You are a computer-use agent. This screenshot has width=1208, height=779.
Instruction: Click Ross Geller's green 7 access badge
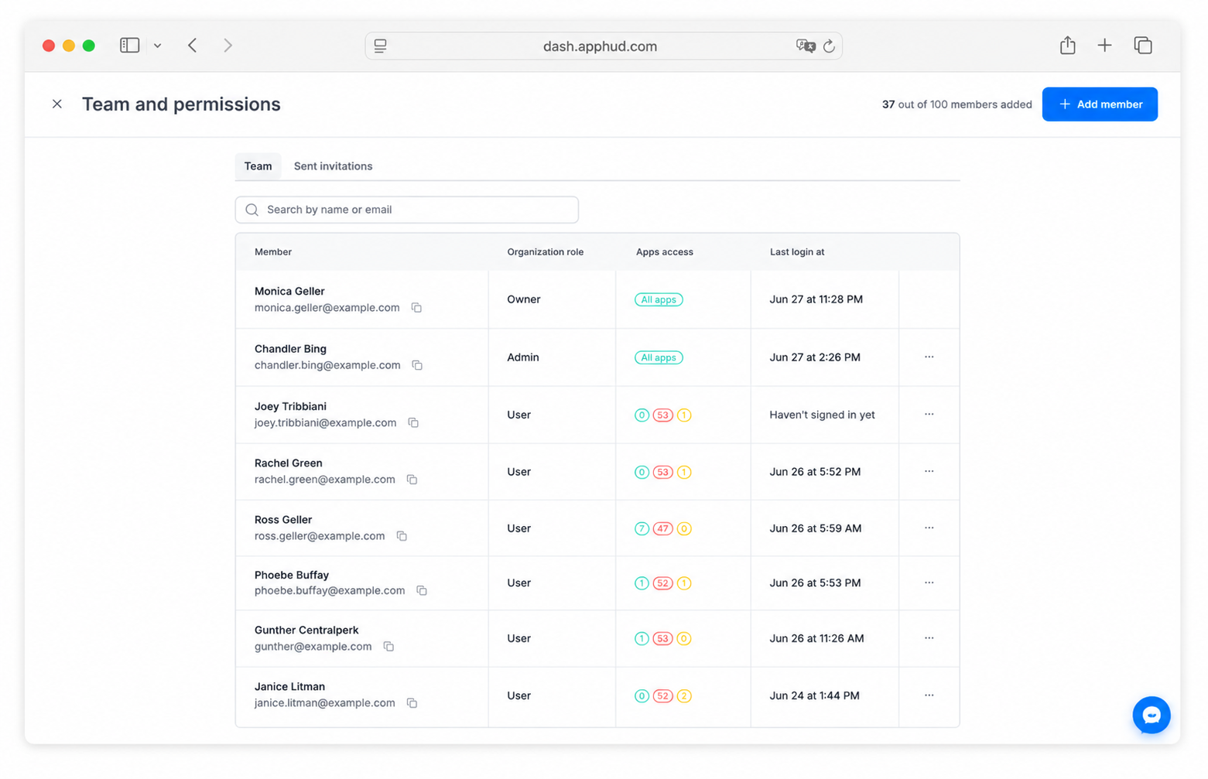point(642,529)
